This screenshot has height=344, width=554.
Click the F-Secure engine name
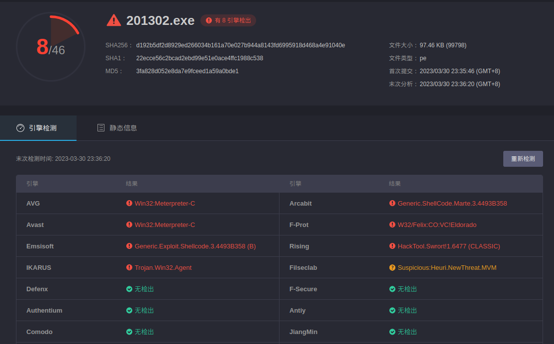click(303, 289)
